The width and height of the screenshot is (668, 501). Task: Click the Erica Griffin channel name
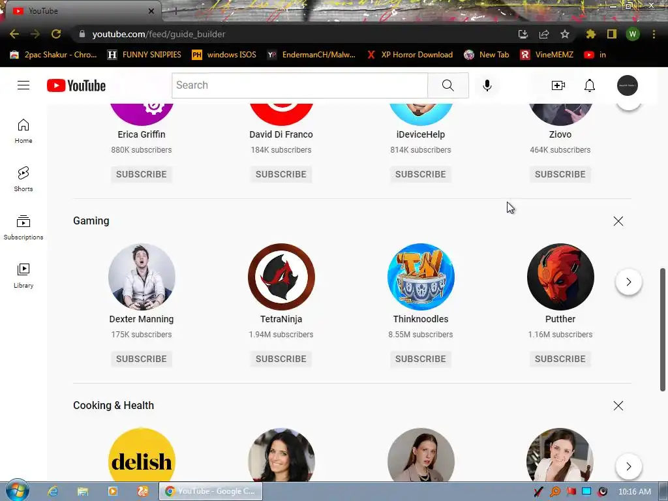tap(142, 134)
